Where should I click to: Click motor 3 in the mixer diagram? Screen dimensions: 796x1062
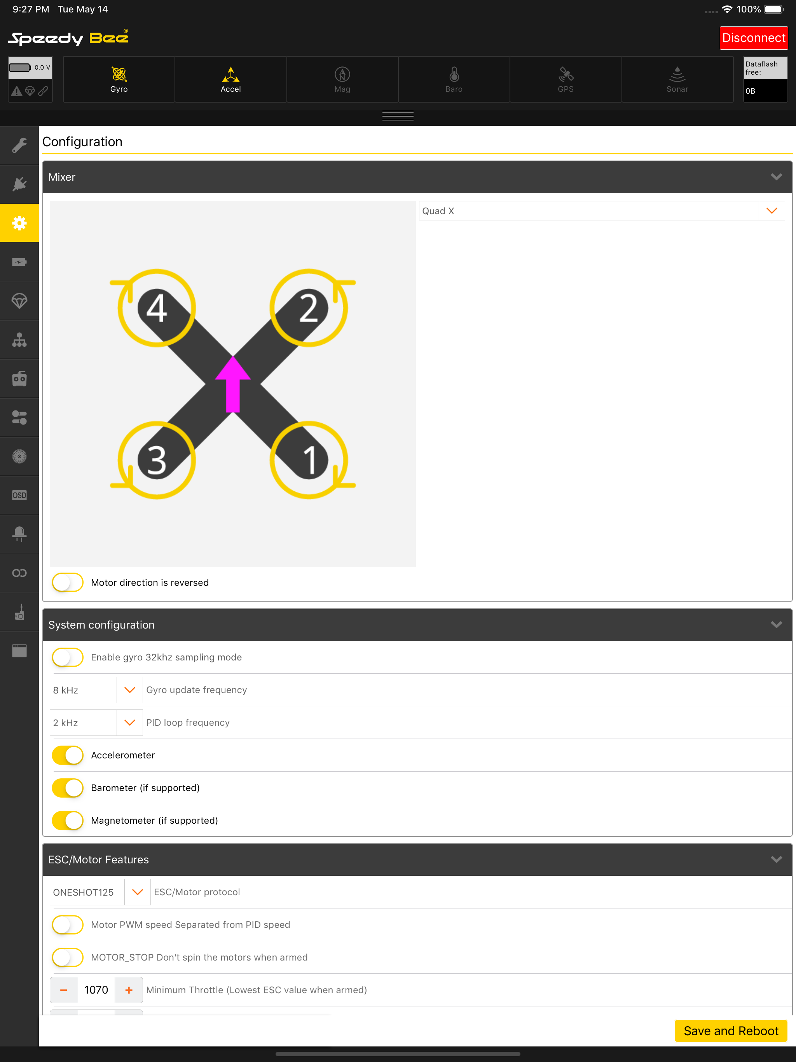click(157, 460)
